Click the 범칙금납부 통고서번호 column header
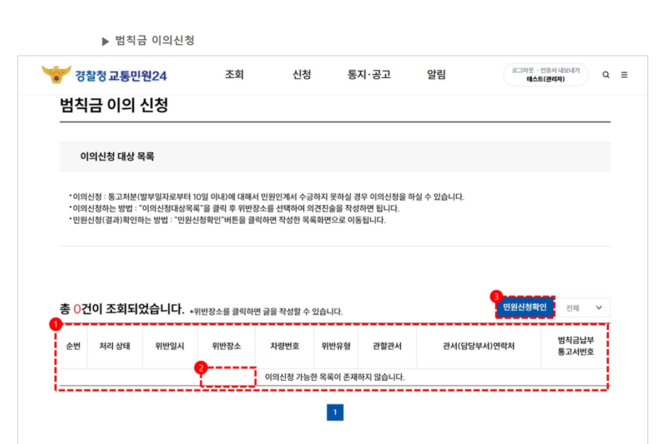 [576, 346]
